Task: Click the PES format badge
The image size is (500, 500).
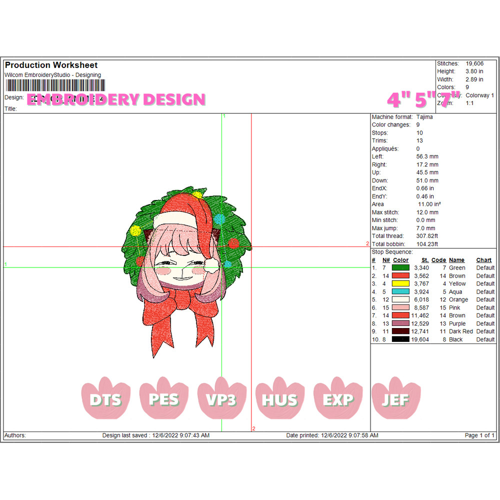Action: [x=164, y=399]
